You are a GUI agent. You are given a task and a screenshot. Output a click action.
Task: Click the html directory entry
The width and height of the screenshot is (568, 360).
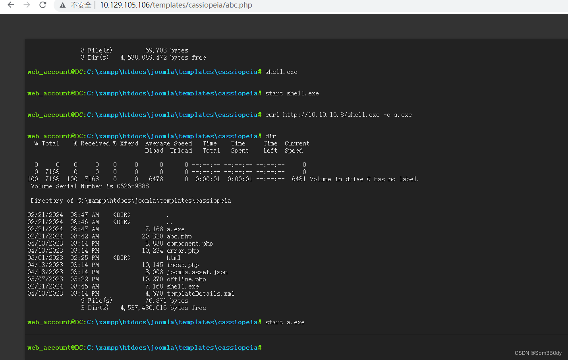click(x=174, y=258)
